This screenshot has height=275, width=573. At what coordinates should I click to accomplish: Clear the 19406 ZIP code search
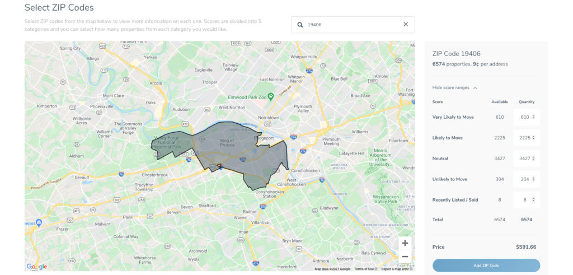[406, 25]
